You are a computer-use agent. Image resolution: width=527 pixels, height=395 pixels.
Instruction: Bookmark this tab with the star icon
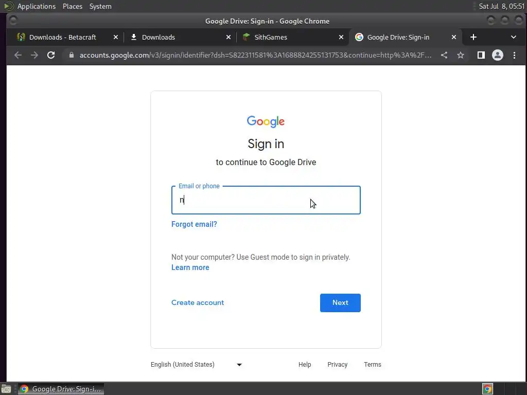(461, 55)
